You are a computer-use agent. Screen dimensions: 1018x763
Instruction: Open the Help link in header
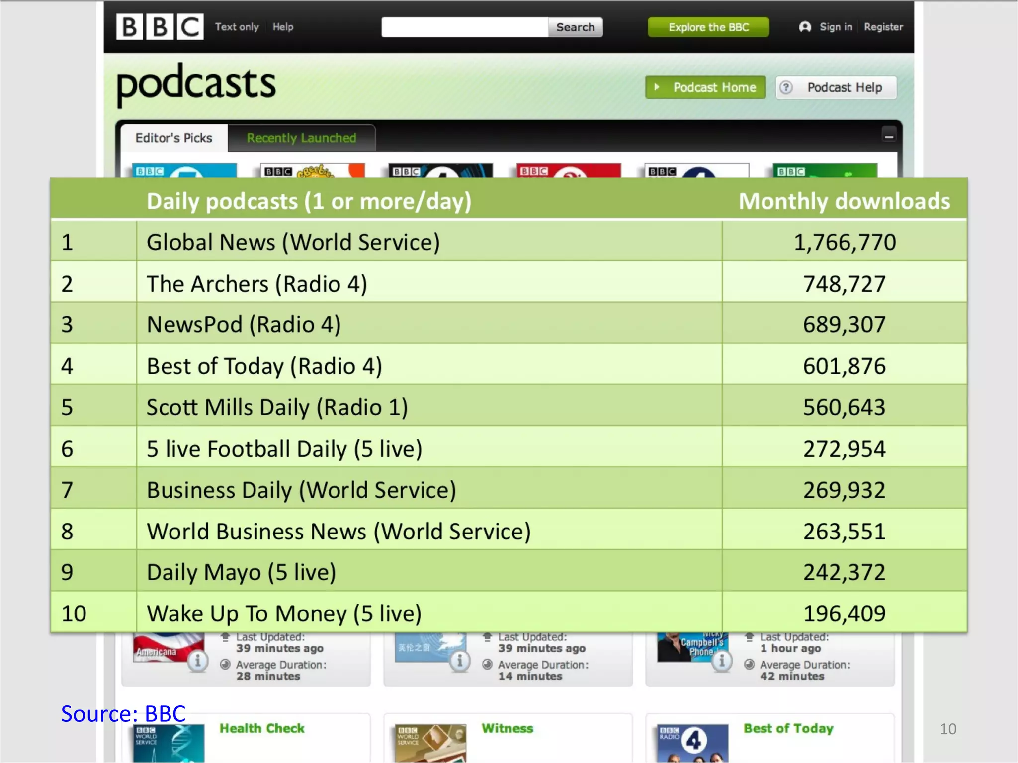[283, 27]
